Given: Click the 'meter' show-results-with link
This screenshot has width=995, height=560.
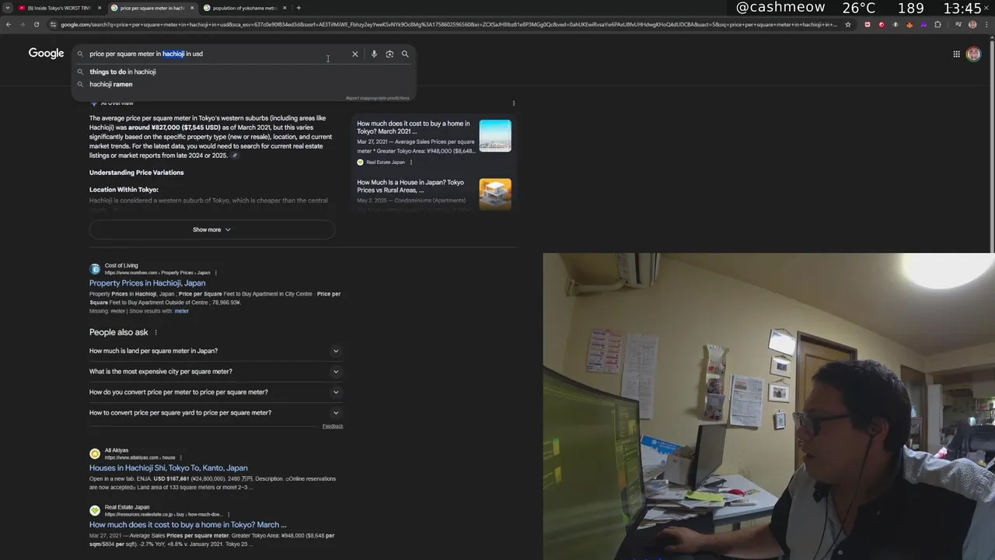Looking at the screenshot, I should point(181,311).
